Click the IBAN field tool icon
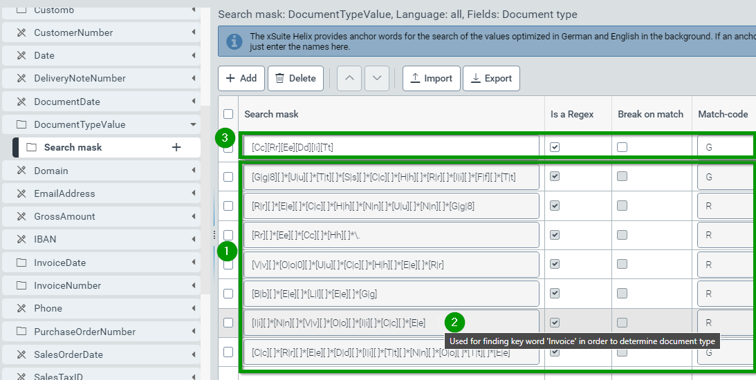Screen dimensions: 756x380 21,239
